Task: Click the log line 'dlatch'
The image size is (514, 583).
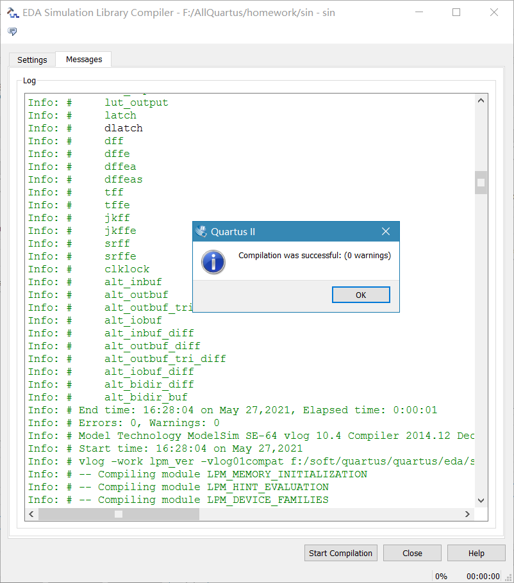Action: (124, 128)
